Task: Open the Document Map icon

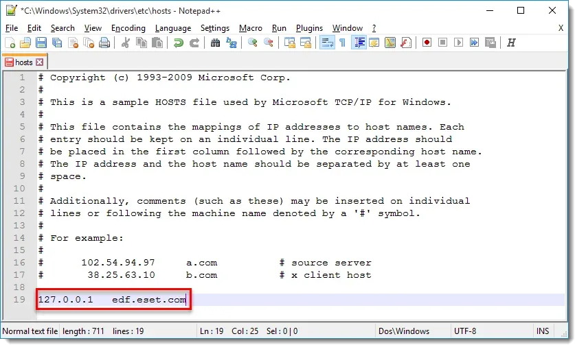Action: tap(390, 43)
